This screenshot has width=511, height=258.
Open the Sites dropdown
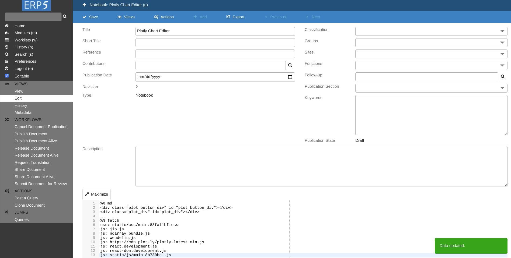point(431,54)
